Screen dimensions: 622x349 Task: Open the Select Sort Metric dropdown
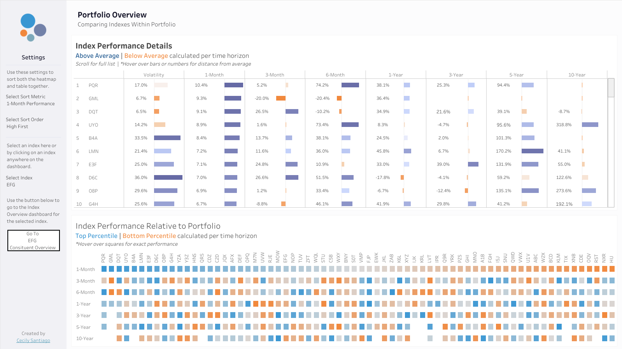tap(30, 100)
